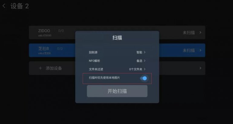Open the 刮削源 option chevron next to 智能
Screen dimensions: 233x124
(145, 52)
